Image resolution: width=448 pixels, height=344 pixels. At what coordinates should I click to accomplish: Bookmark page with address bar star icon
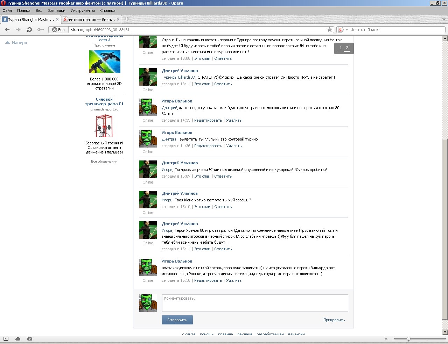coord(329,30)
